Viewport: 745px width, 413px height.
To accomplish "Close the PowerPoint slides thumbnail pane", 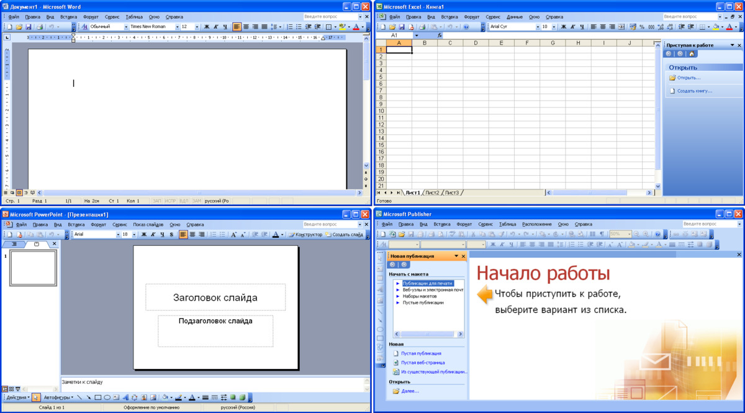I will tap(54, 244).
